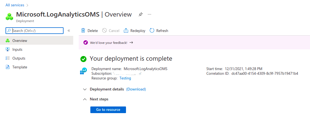Focus the Search (Ctrl+/) box

point(35,31)
